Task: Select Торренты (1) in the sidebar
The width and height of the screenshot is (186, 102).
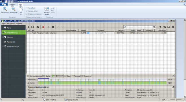Action: (x=14, y=32)
